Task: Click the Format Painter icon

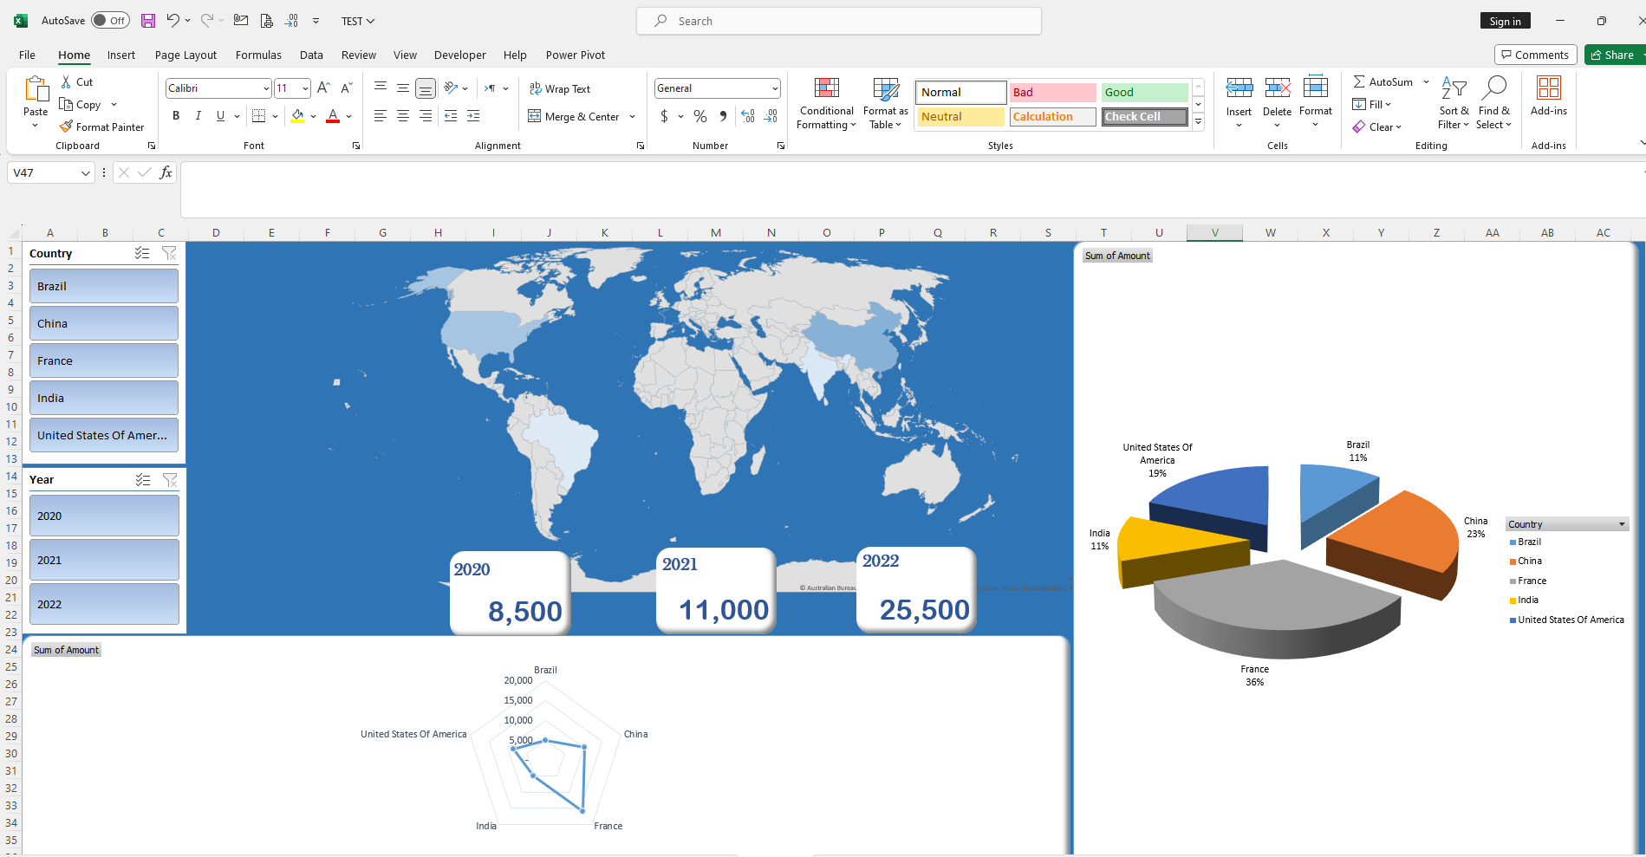Action: coord(66,127)
